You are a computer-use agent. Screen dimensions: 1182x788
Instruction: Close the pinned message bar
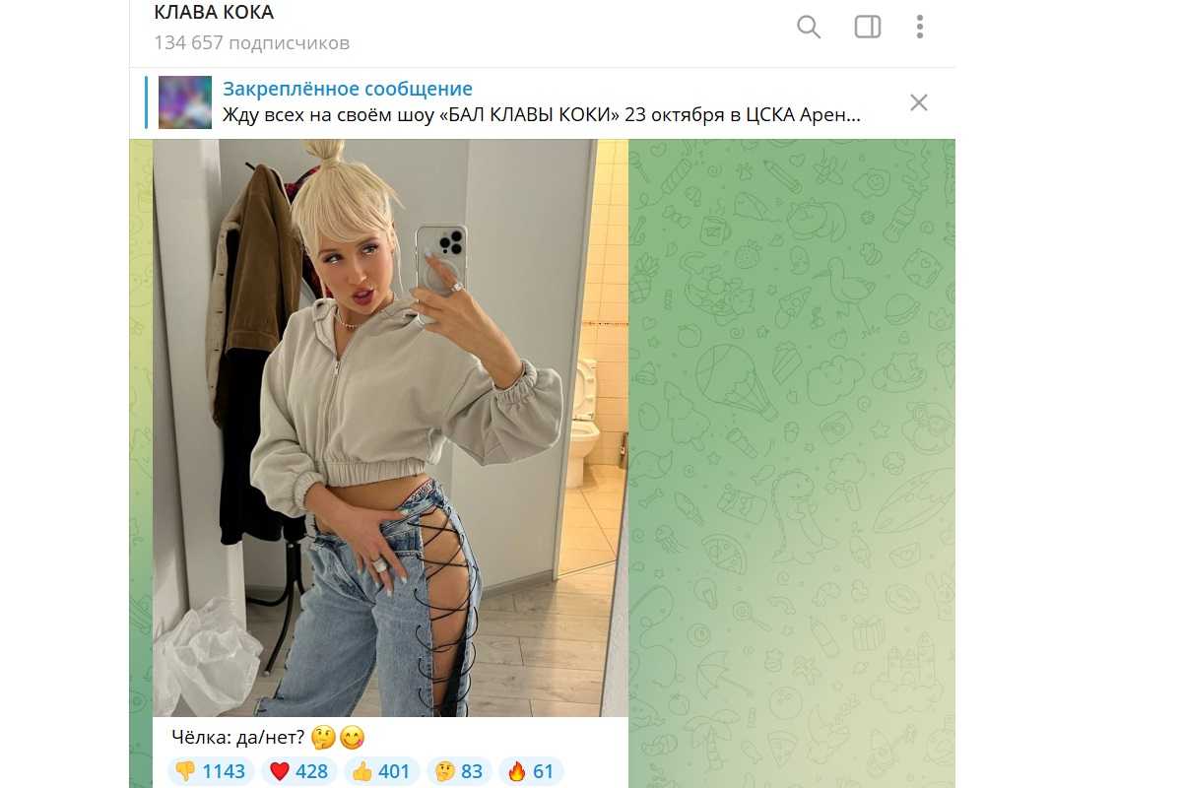click(x=919, y=102)
